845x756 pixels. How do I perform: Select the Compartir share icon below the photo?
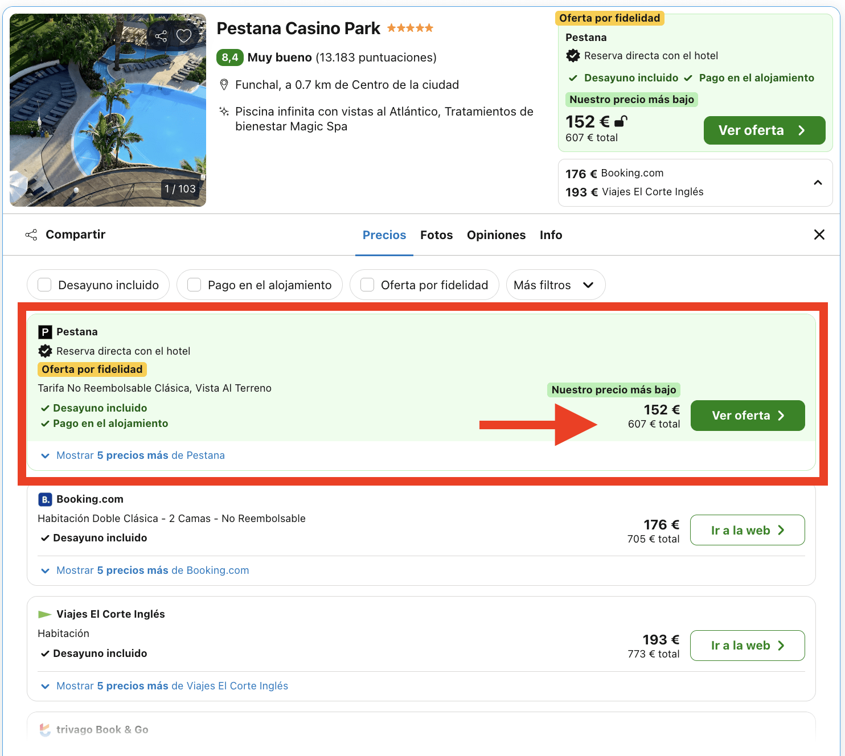tap(31, 235)
